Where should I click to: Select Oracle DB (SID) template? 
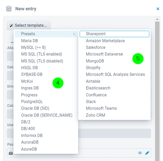46,108
